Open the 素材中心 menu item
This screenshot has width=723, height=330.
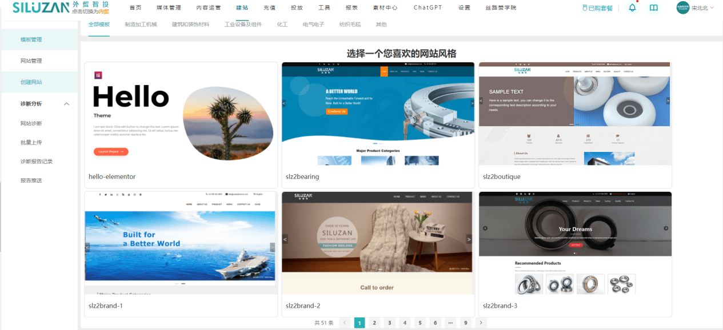[385, 8]
